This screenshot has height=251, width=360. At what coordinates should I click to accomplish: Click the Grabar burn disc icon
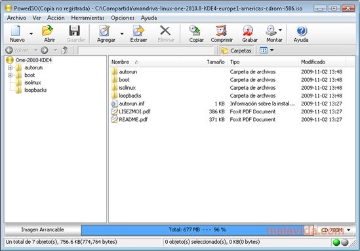pos(248,31)
